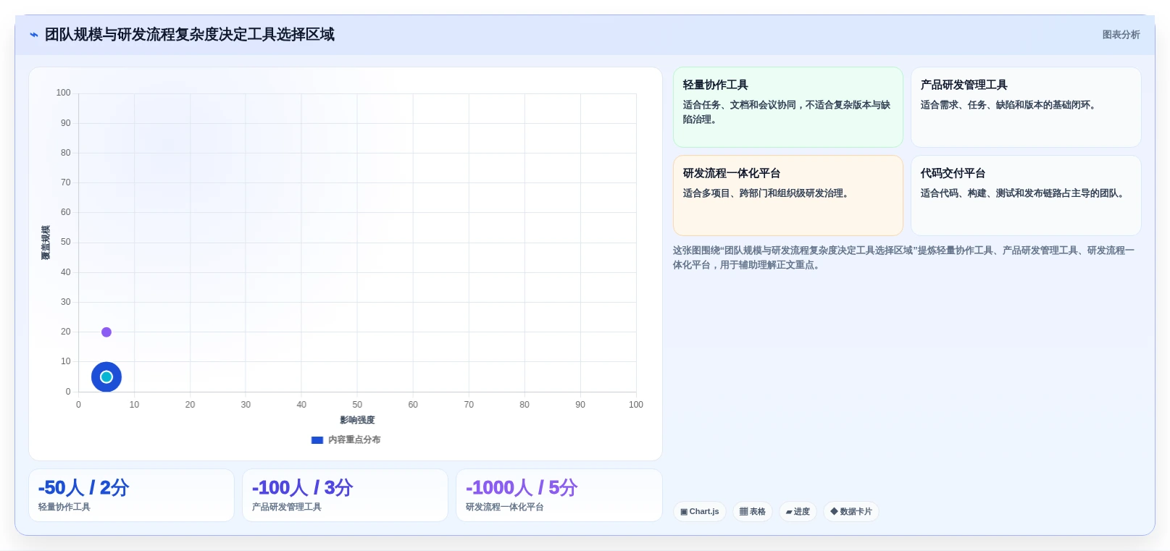The width and height of the screenshot is (1170, 551).
Task: Click the purple data point at 20
Action: pyautogui.click(x=106, y=332)
